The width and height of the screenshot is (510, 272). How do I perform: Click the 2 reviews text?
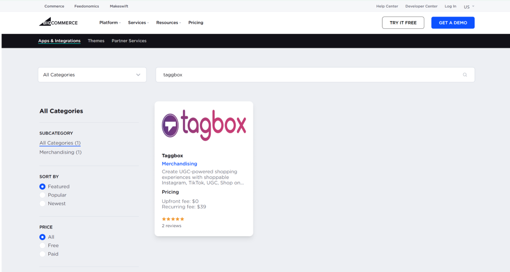pyautogui.click(x=172, y=226)
